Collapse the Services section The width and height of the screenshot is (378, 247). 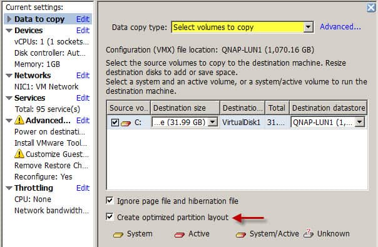coord(9,98)
